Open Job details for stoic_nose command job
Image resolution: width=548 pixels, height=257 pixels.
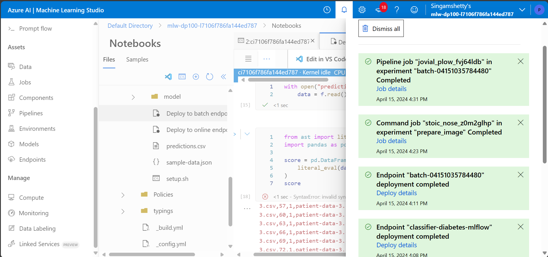coord(391,141)
